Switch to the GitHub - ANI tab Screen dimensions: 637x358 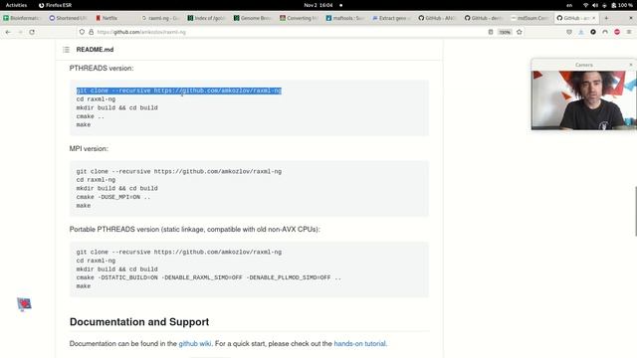tap(437, 18)
